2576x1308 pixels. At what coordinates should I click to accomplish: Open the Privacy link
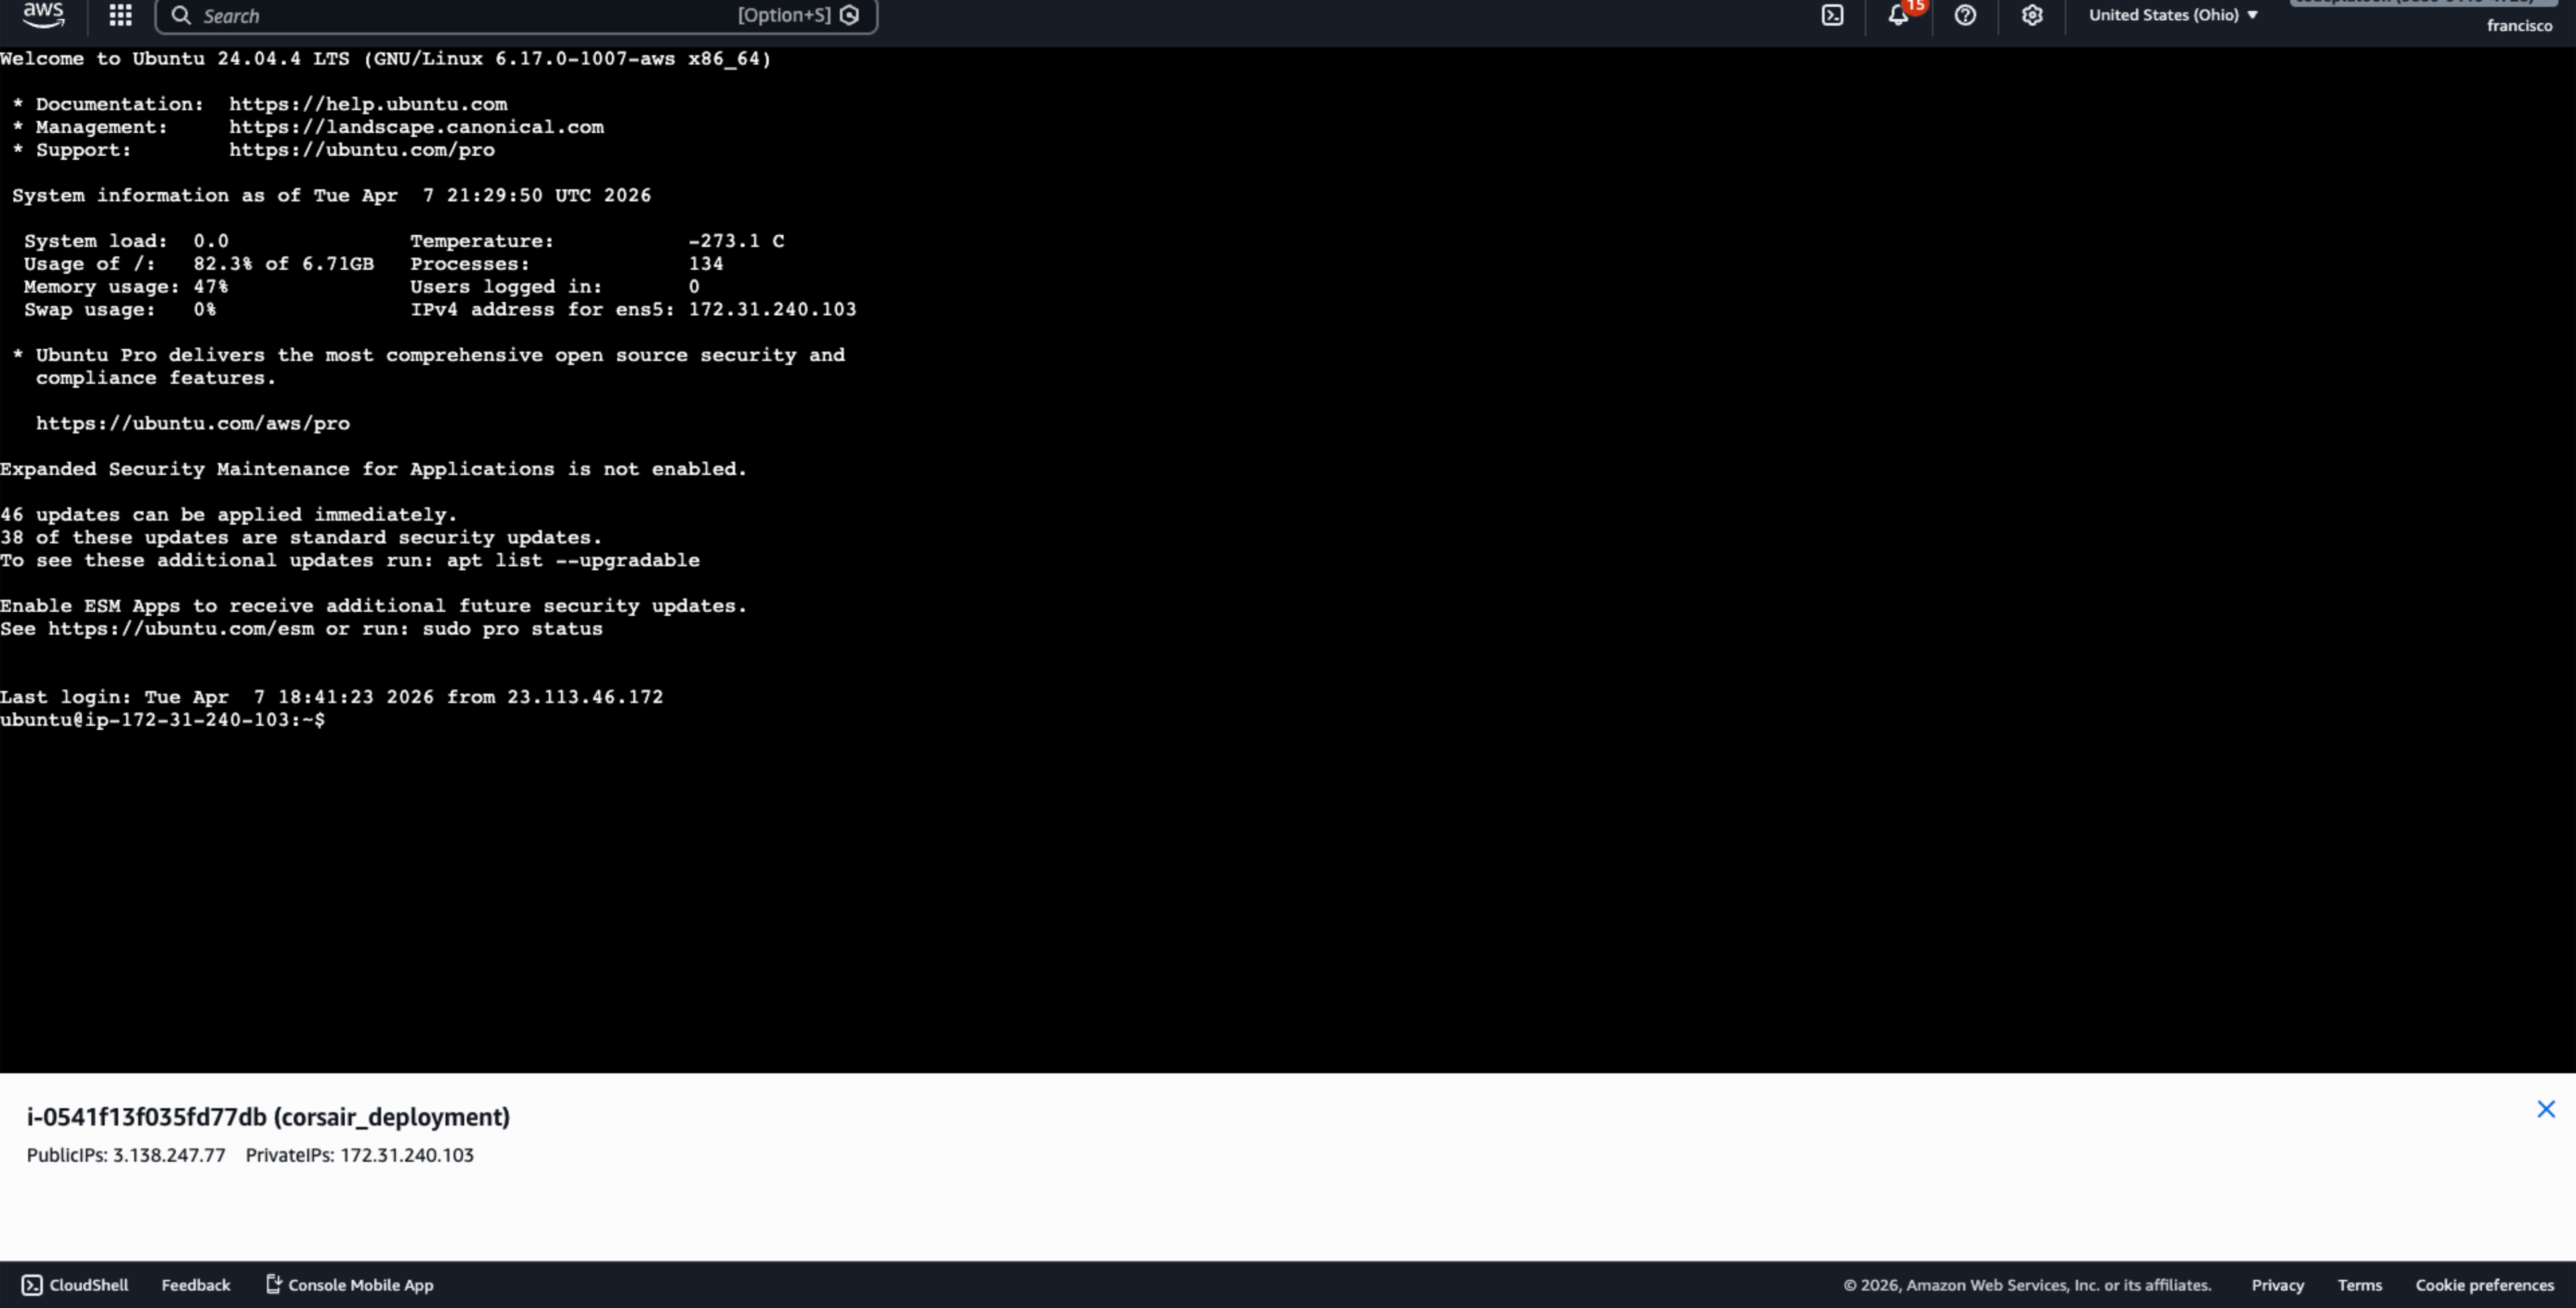[2277, 1285]
